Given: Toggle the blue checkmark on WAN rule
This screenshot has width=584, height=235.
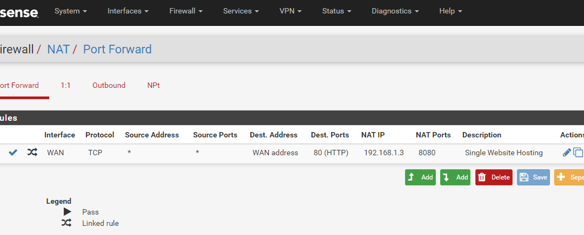Looking at the screenshot, I should (13, 152).
